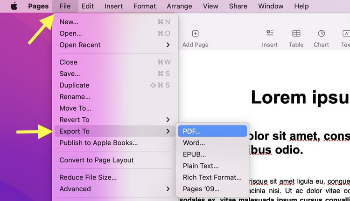Select Reduce File Size...
Screen dimensions: 350x201
(115, 177)
